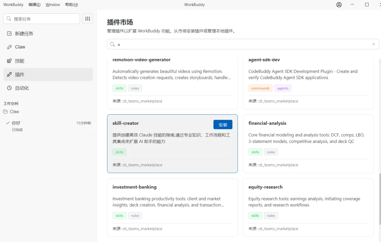Open the 你好 completed task entry

16,123
